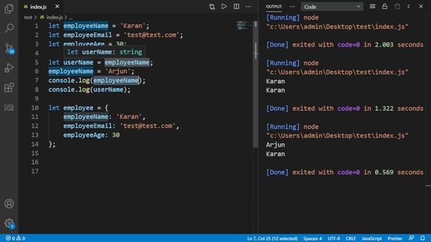Click 'test@test.com' string on line 2
The image size is (431, 242).
[152, 35]
